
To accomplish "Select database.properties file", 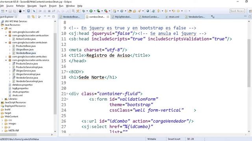I will pyautogui.click(x=22, y=85).
